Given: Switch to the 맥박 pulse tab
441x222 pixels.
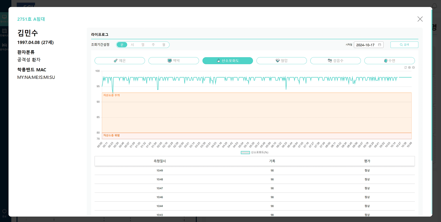Looking at the screenshot, I should (x=174, y=61).
